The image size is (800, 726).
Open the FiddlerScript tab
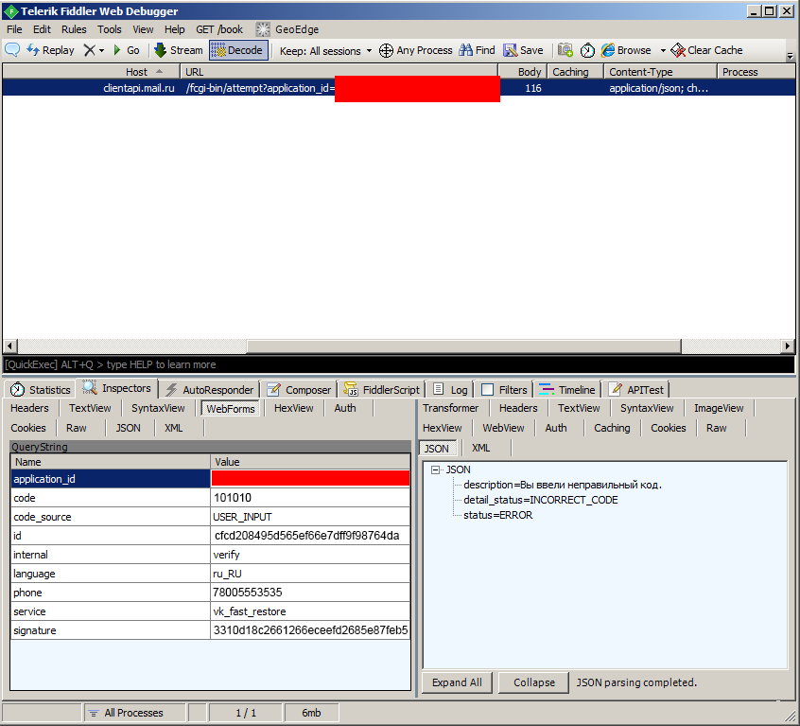(382, 390)
